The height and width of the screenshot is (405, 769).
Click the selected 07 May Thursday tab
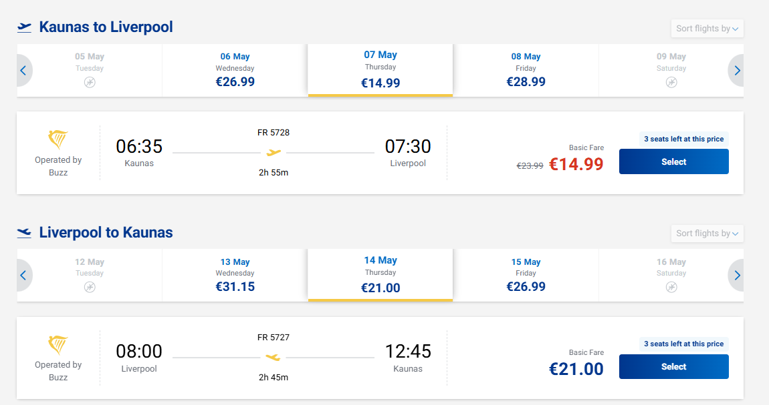(x=380, y=69)
